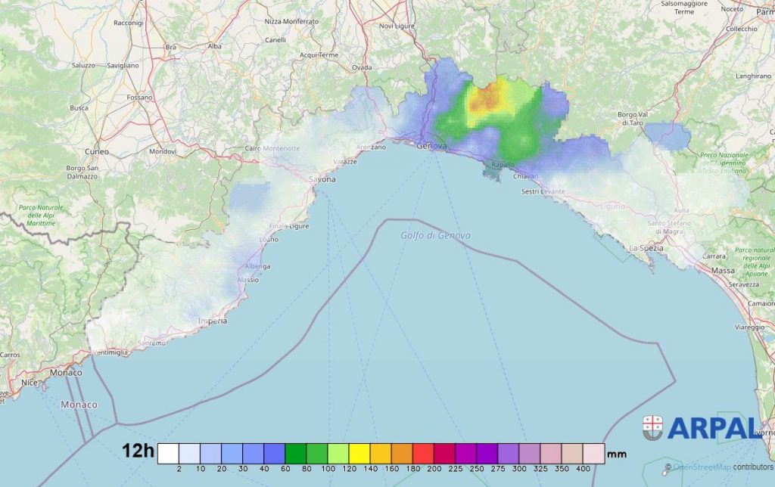
Task: Choose the magenta 225–250 mm legend swatch
Action: tap(465, 453)
